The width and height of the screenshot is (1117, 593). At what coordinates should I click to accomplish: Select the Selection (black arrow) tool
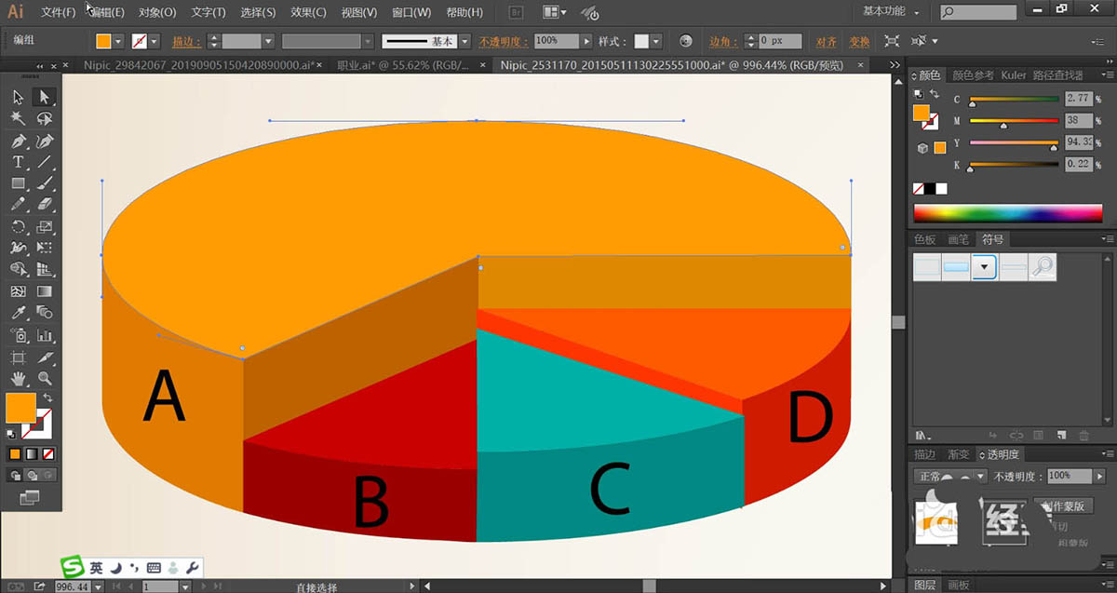(18, 98)
